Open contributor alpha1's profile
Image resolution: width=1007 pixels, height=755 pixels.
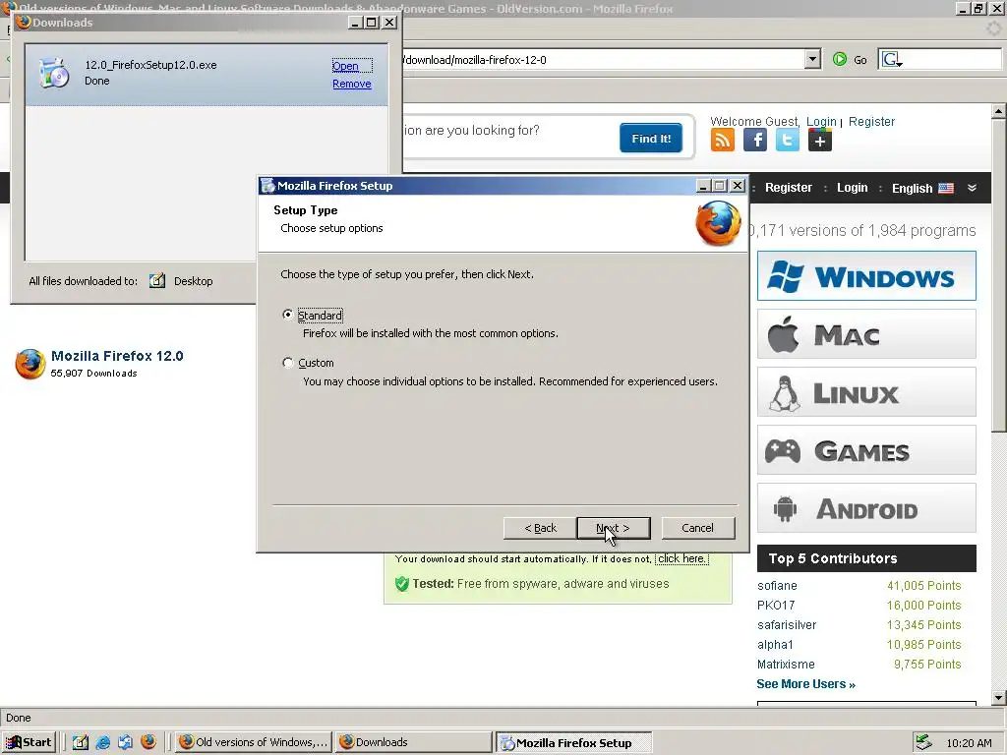pos(775,645)
